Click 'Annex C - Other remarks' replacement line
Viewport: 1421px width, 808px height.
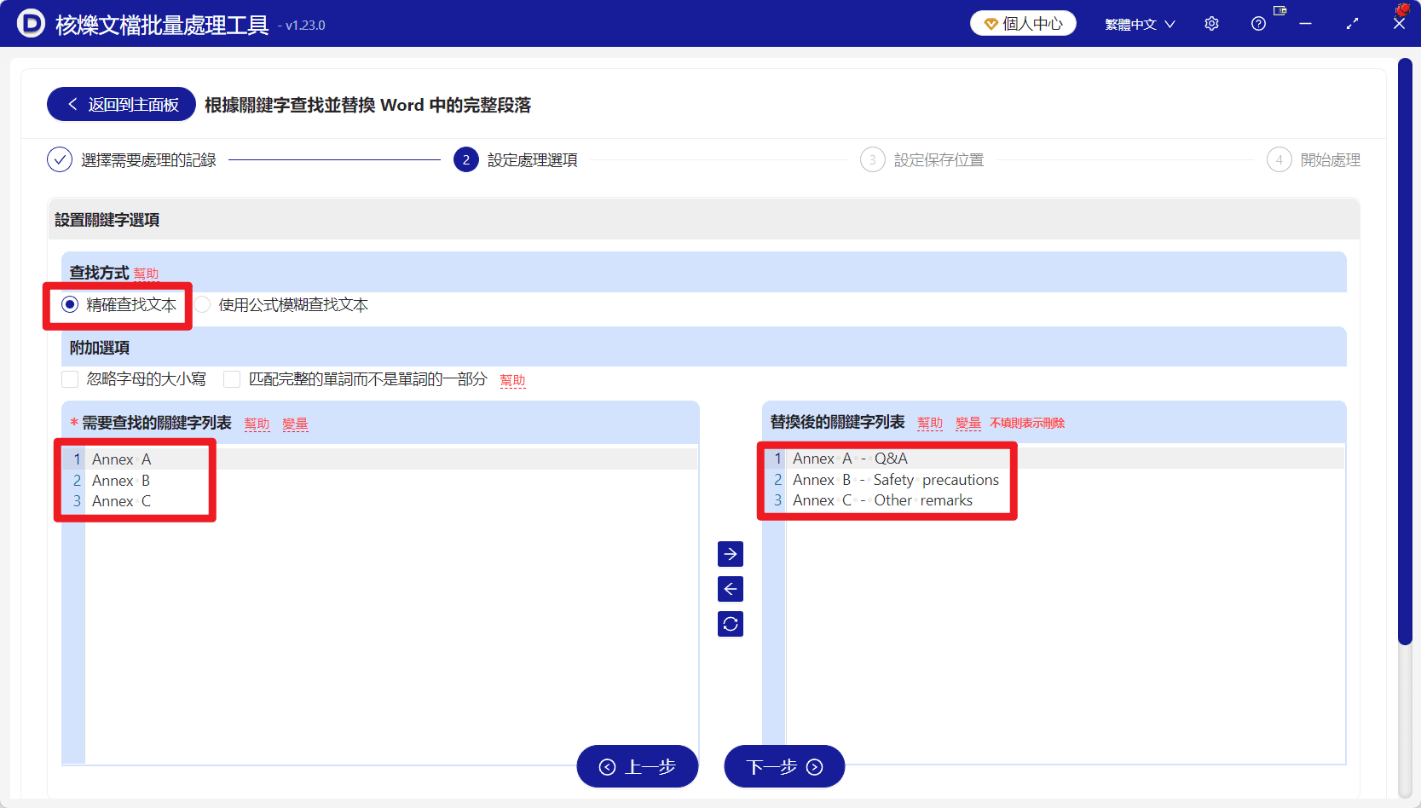click(x=883, y=500)
